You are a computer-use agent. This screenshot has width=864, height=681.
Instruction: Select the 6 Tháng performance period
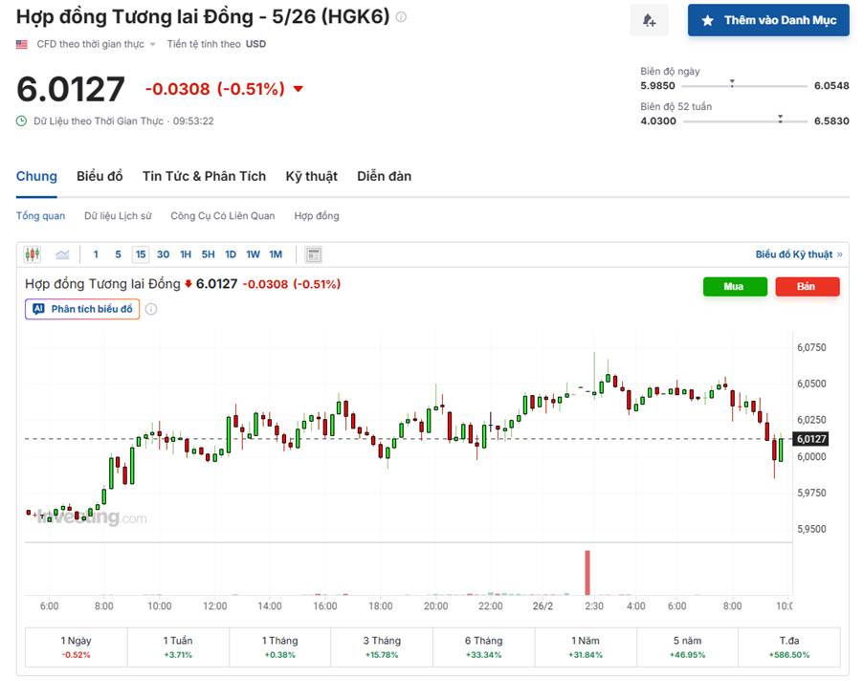pyautogui.click(x=484, y=648)
